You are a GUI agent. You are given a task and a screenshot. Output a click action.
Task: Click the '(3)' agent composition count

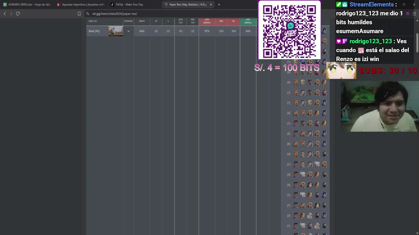(x=289, y=216)
